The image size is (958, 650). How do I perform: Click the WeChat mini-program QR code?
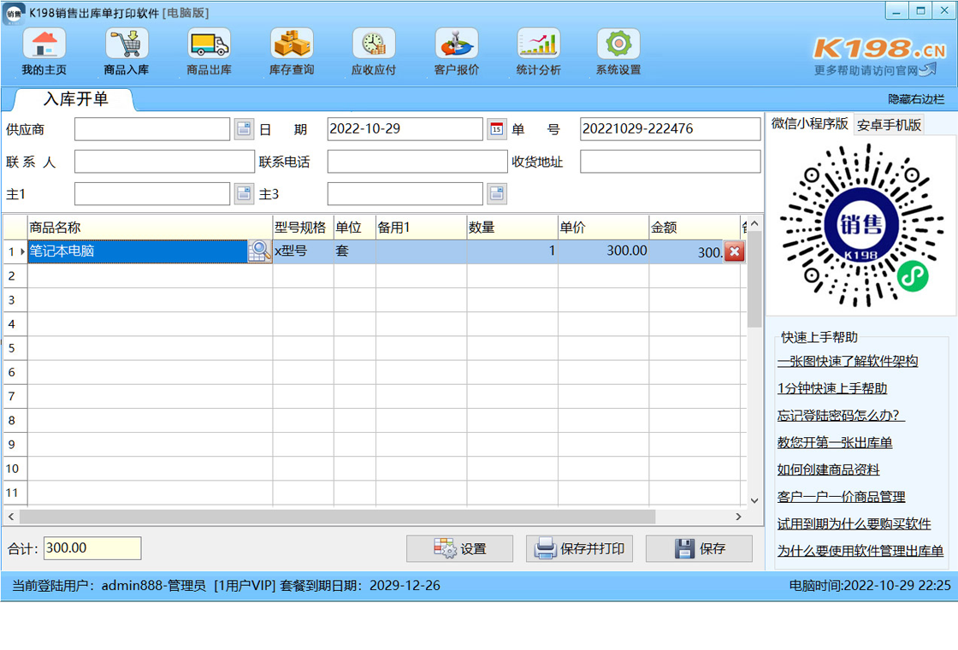click(860, 226)
